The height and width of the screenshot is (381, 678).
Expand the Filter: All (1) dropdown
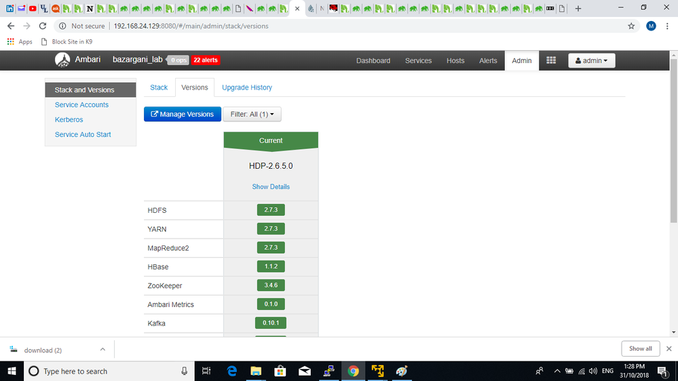pyautogui.click(x=252, y=114)
